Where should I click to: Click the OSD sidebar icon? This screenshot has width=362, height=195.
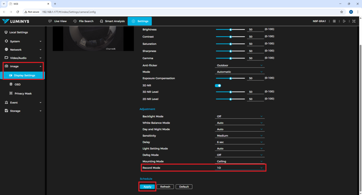pyautogui.click(x=11, y=84)
